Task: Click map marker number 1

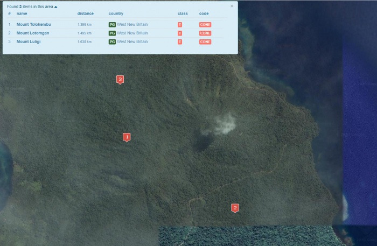Action: click(x=127, y=137)
